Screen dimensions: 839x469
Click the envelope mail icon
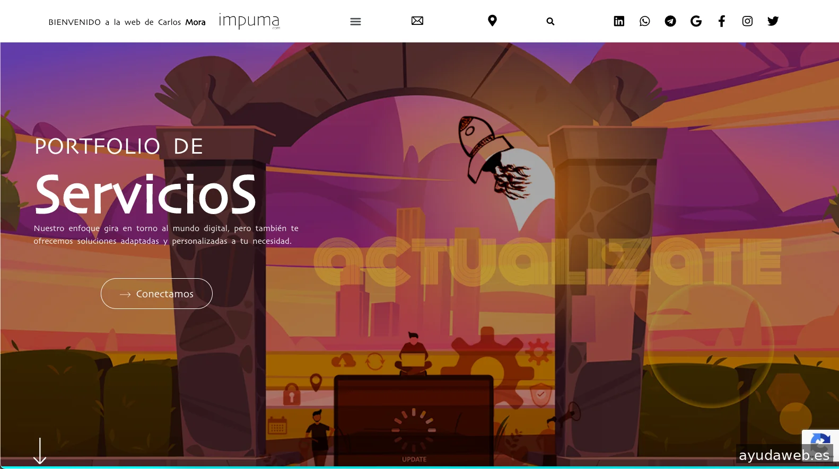[x=417, y=21]
